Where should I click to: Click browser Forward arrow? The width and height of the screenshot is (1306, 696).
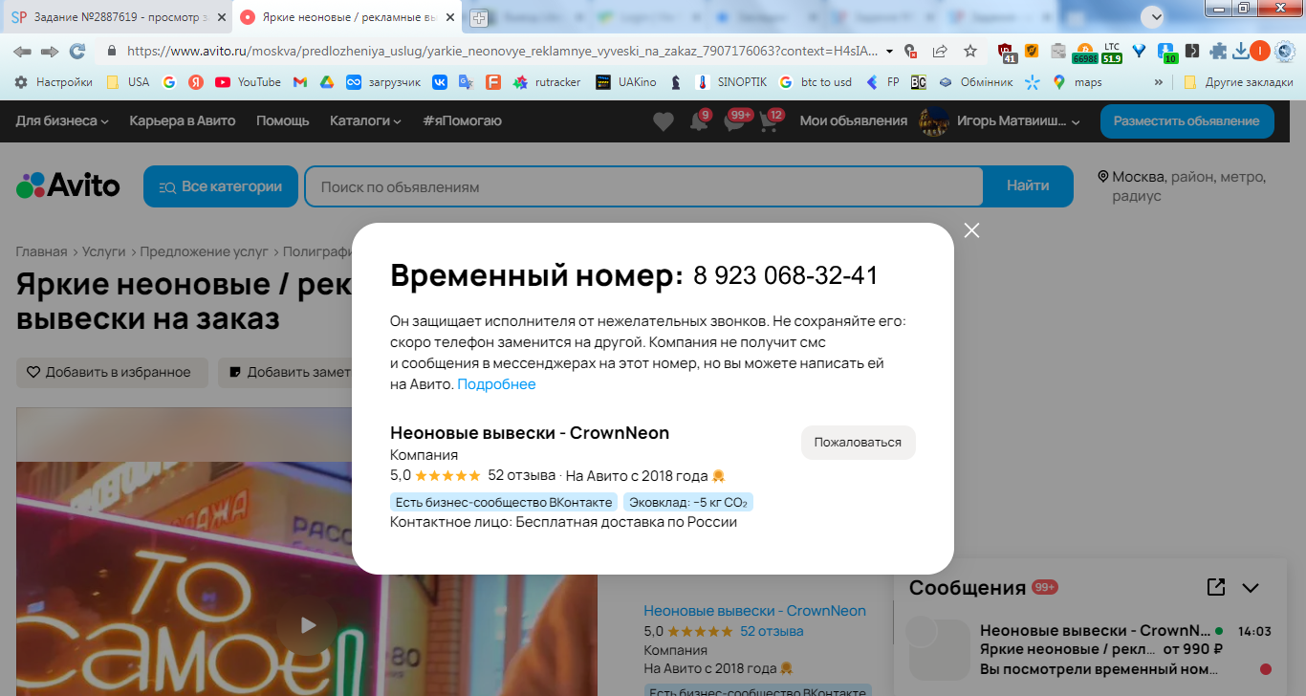click(50, 51)
